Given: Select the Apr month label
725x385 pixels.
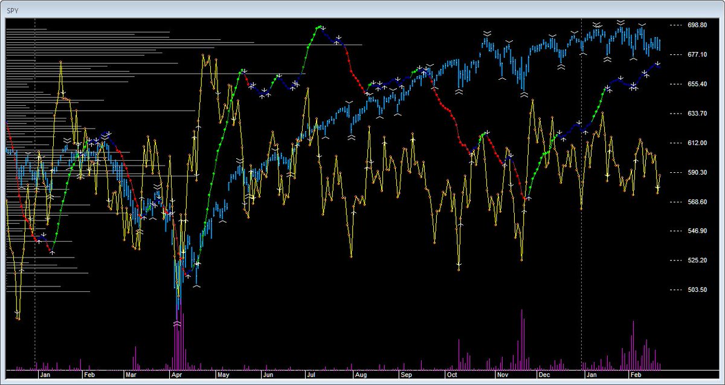Looking at the screenshot, I should (x=176, y=375).
